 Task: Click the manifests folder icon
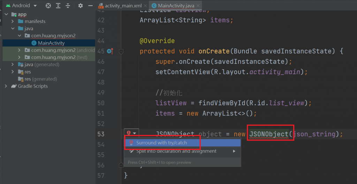pos(21,21)
